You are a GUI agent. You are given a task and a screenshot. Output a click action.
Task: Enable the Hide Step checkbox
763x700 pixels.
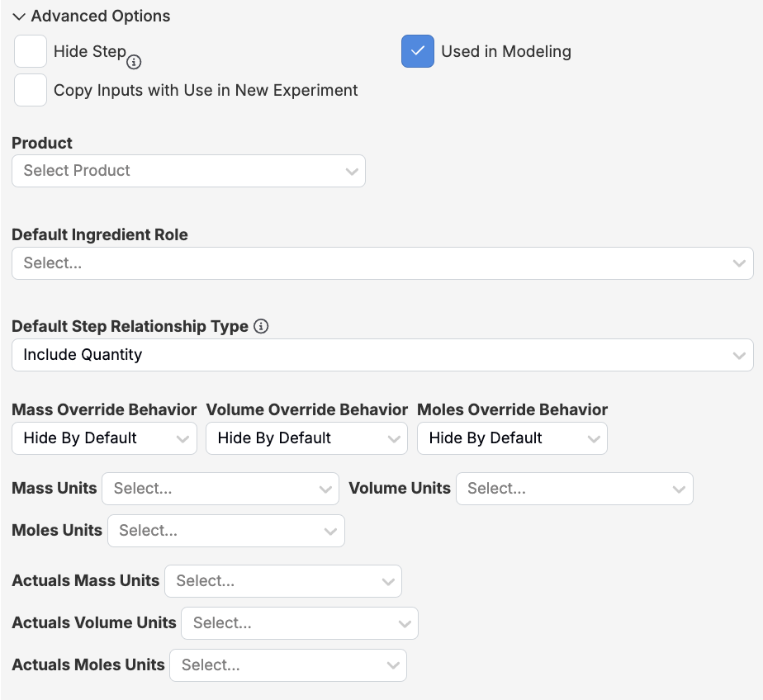tap(31, 51)
